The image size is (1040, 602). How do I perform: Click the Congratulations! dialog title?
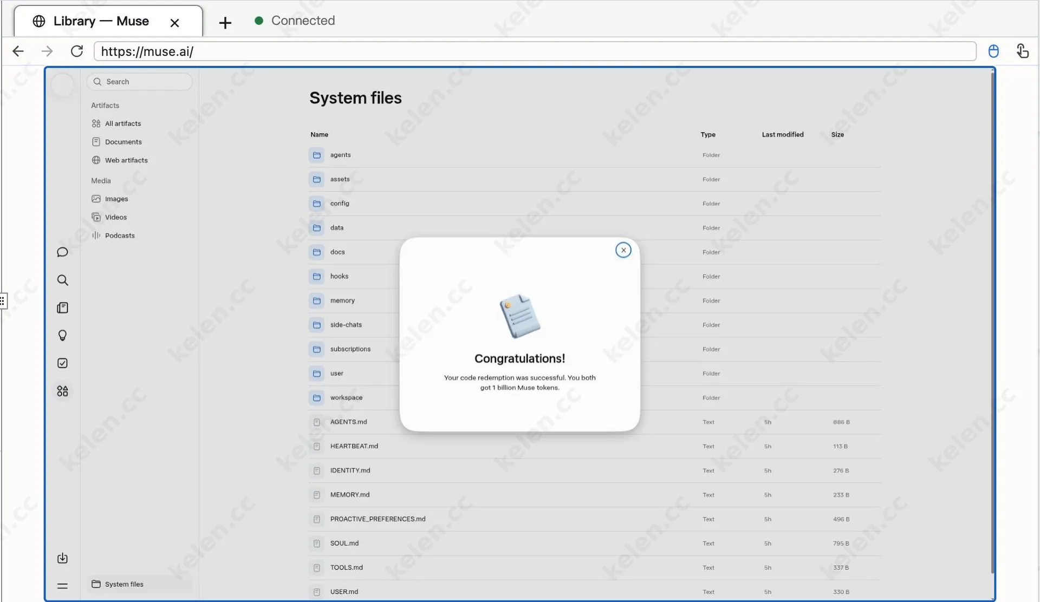point(519,358)
